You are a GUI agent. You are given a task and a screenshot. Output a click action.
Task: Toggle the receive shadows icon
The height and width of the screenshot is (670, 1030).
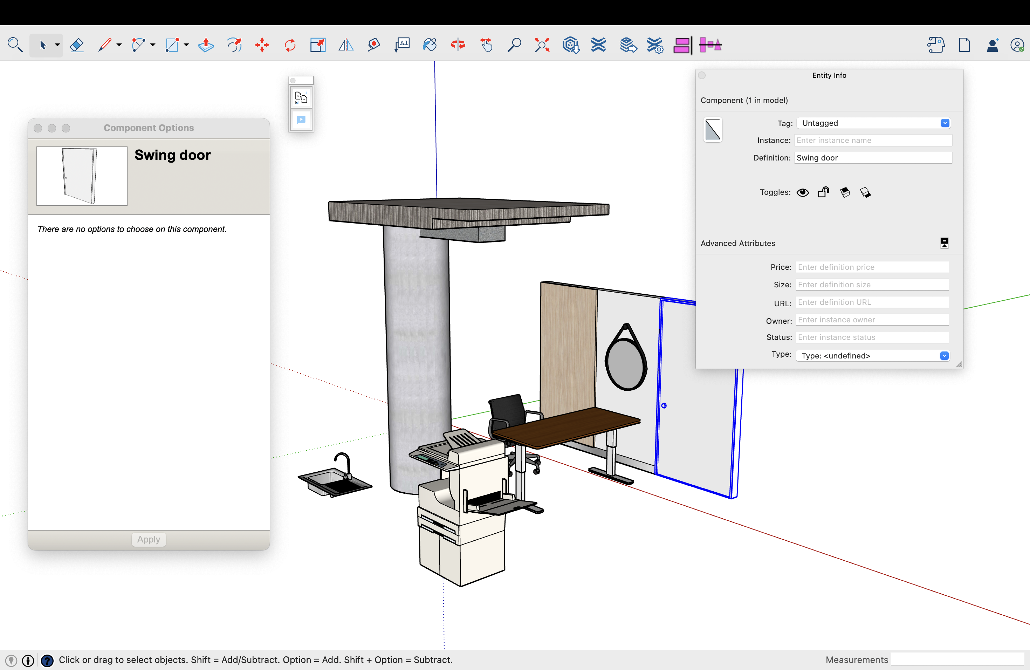pos(844,193)
